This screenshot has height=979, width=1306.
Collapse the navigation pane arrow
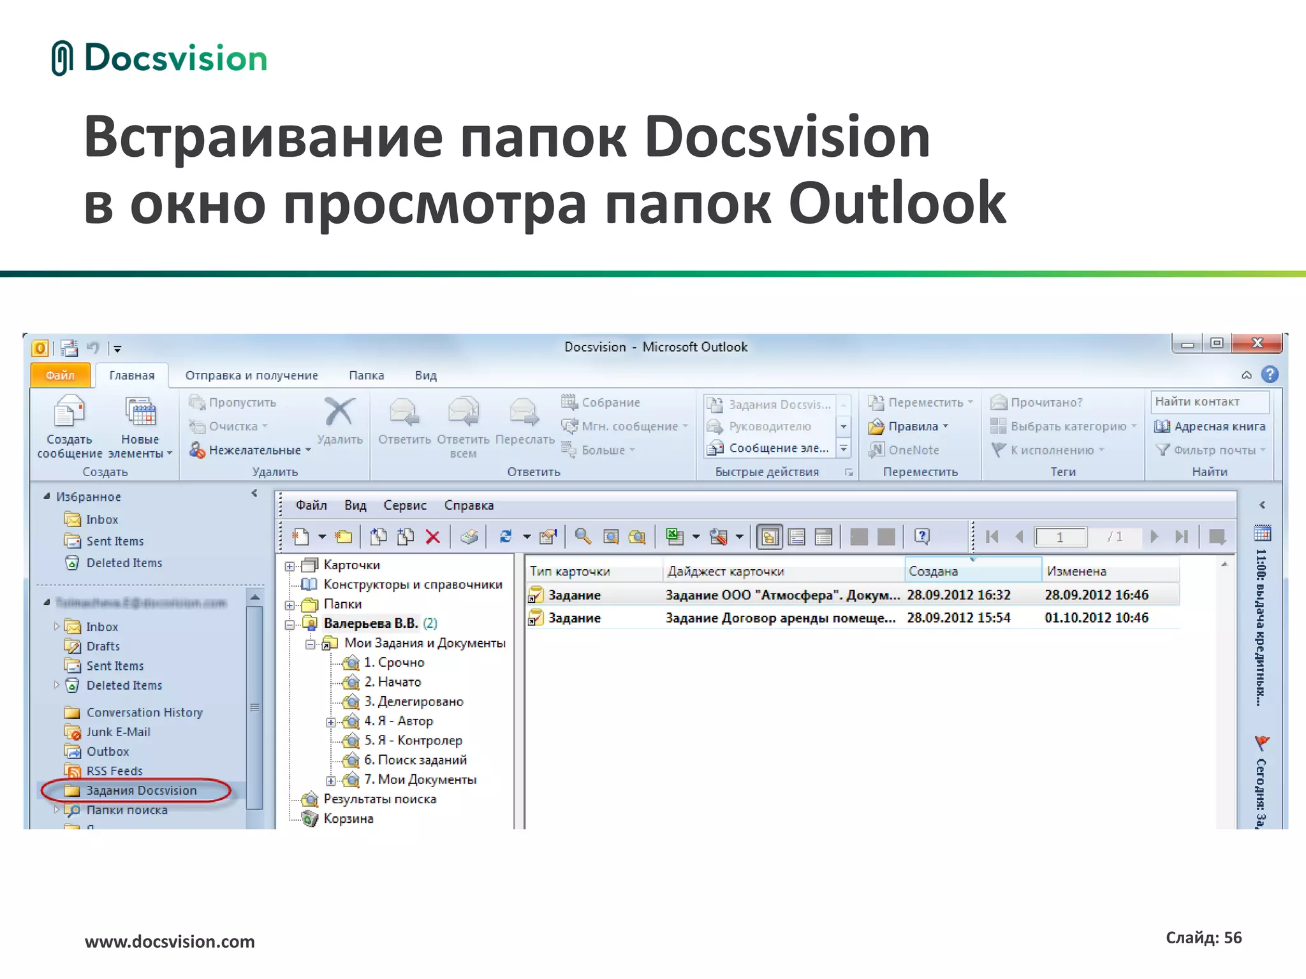pyautogui.click(x=254, y=493)
